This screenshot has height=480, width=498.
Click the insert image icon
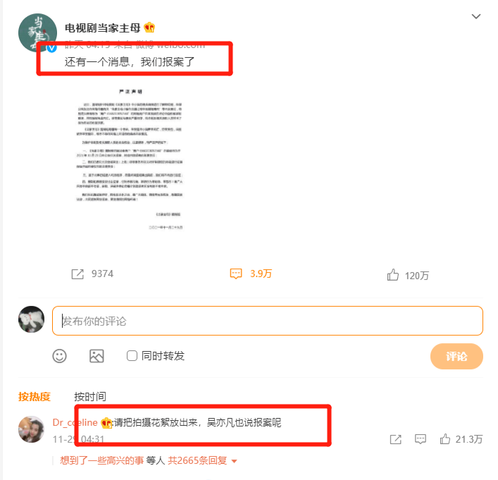coord(97,356)
